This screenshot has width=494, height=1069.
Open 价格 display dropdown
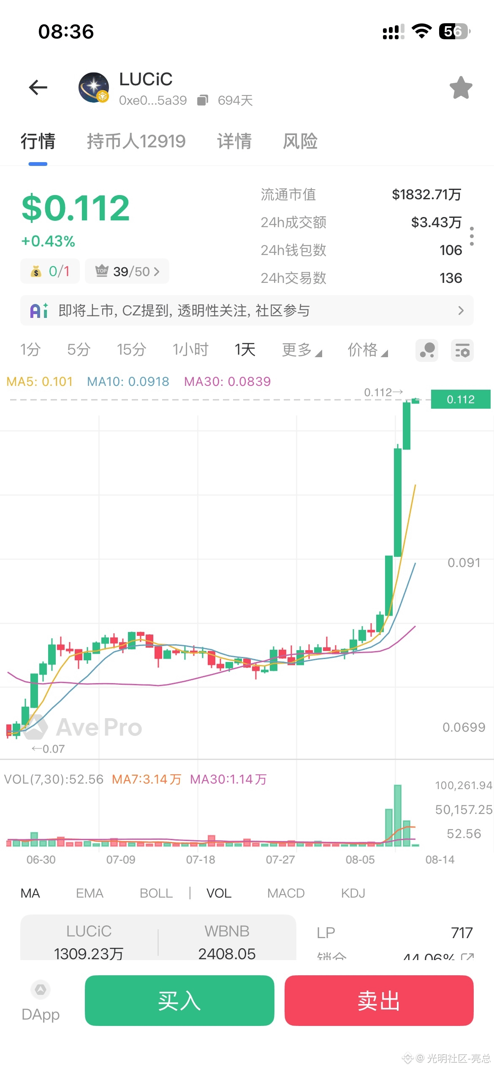pos(367,350)
